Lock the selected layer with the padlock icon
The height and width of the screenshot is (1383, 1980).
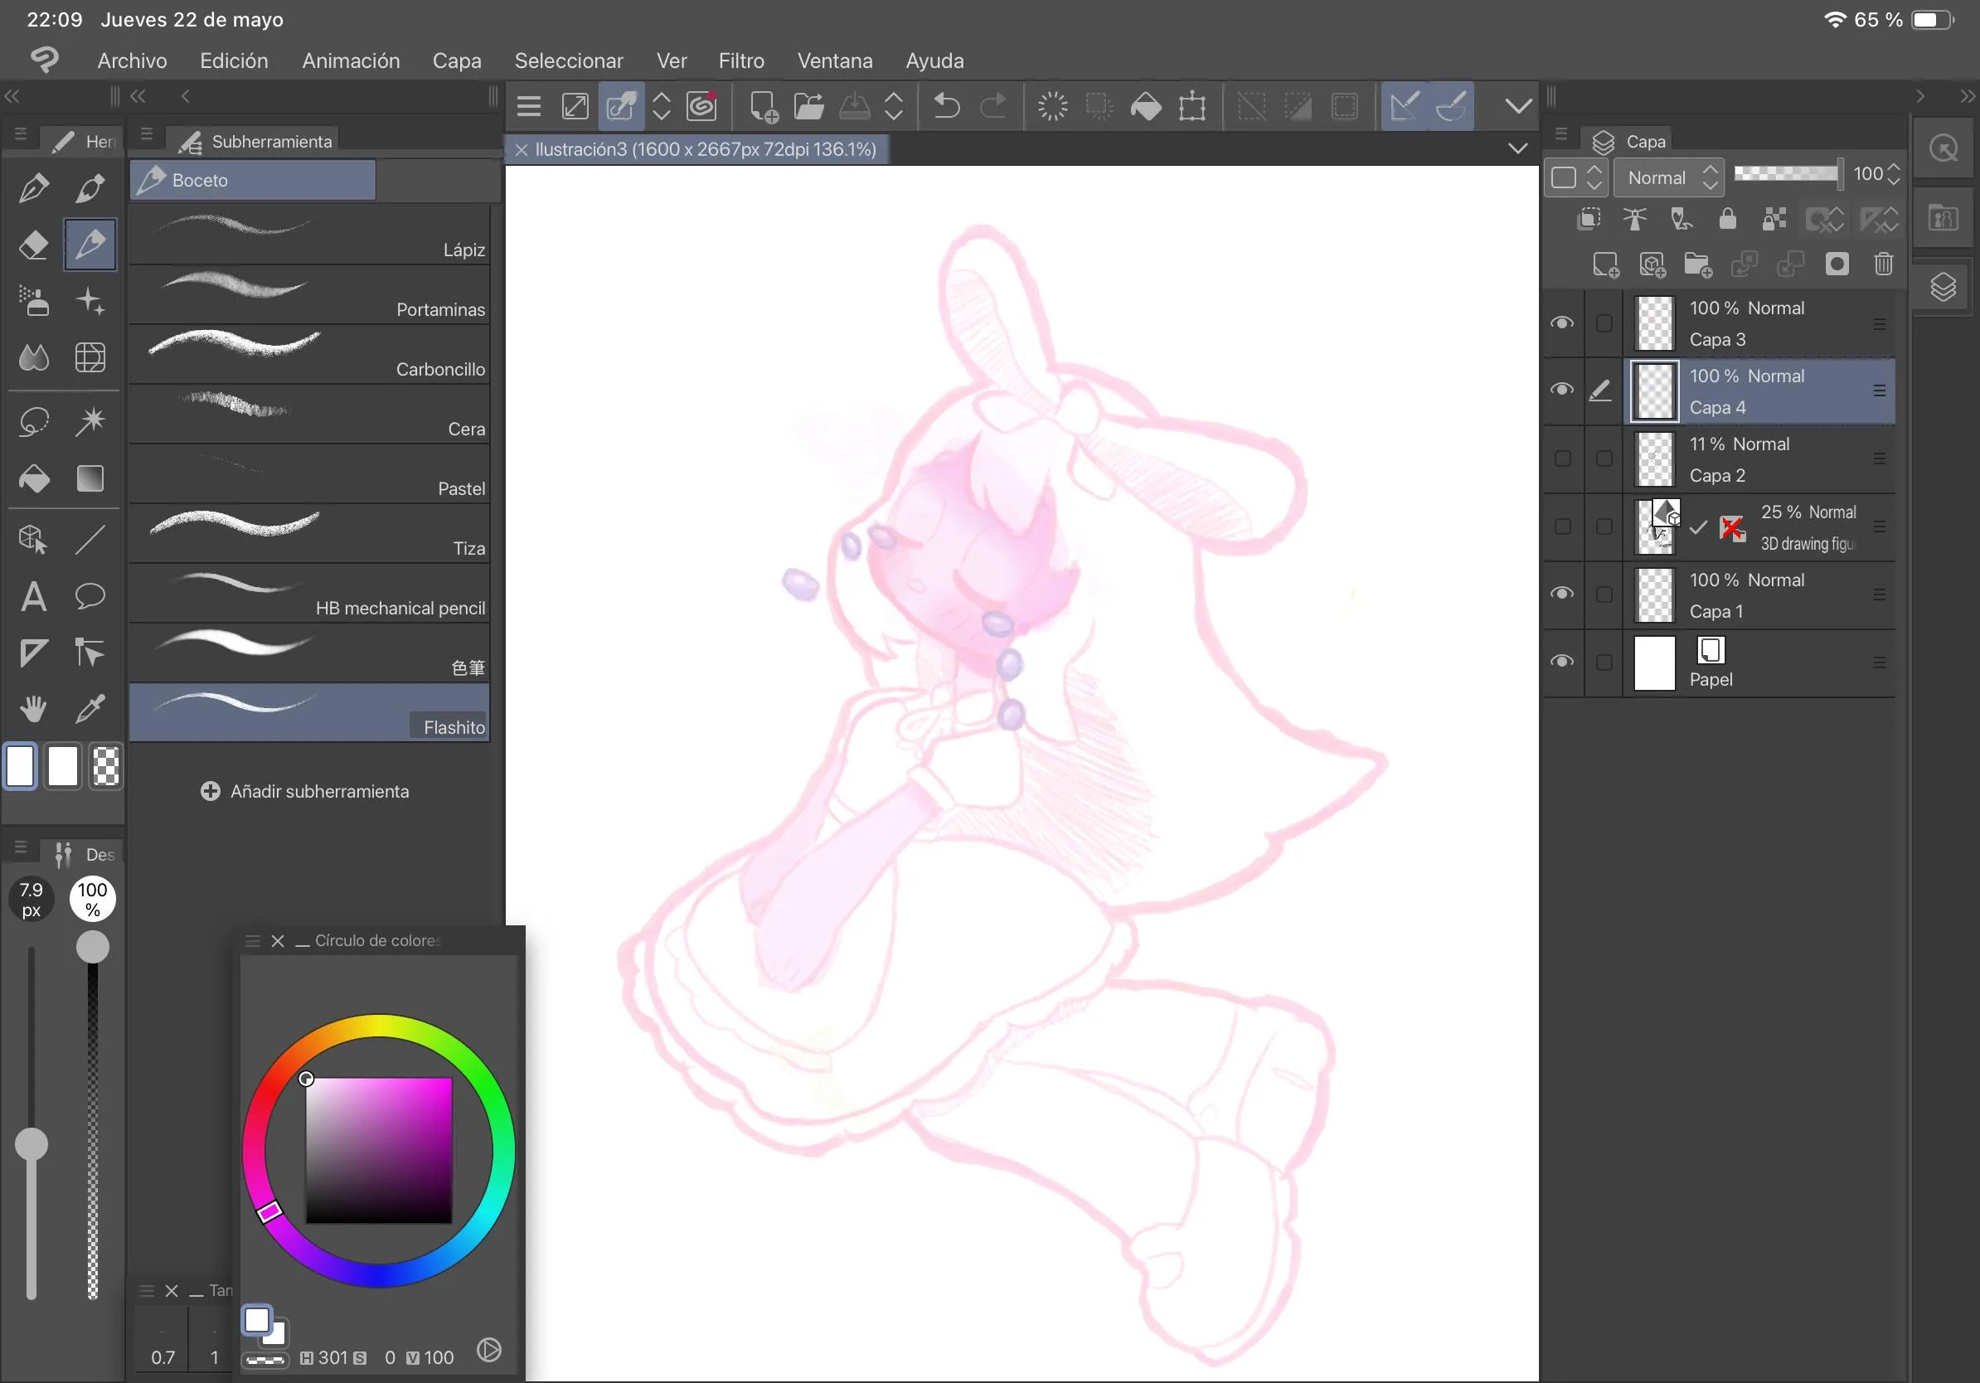[1727, 219]
